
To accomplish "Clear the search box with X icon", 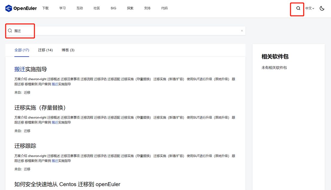I will [x=242, y=31].
